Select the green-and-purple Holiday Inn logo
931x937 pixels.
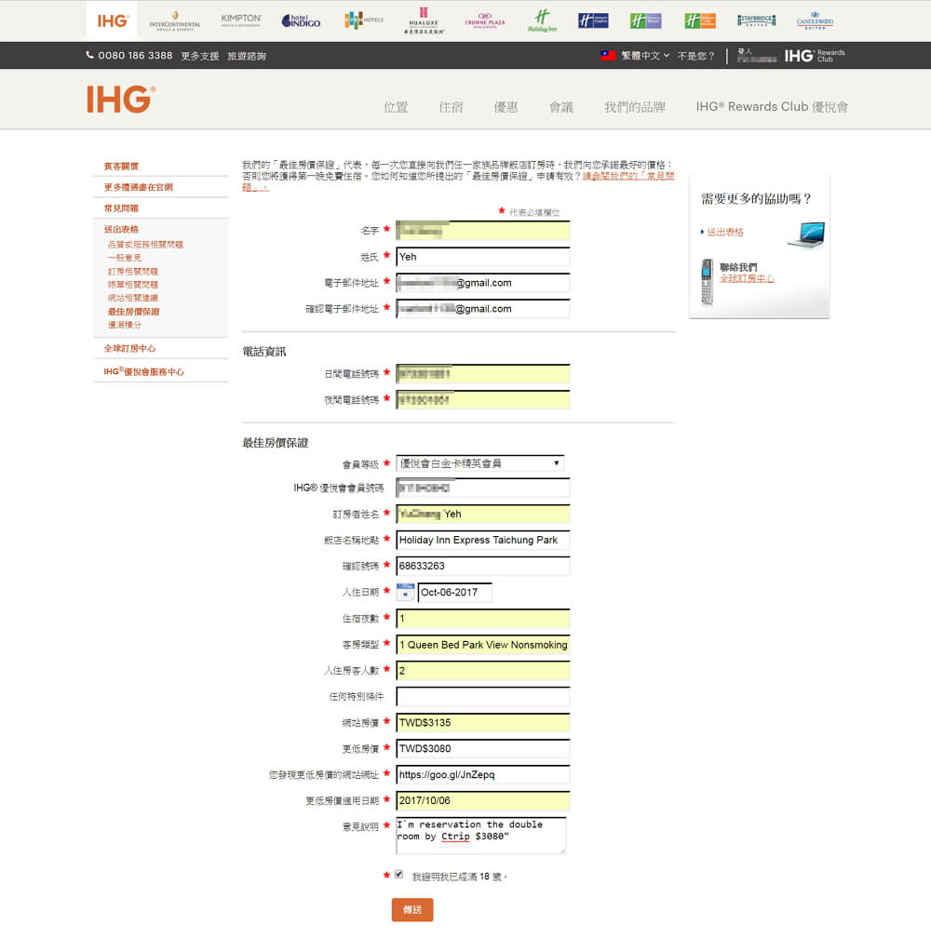click(646, 20)
